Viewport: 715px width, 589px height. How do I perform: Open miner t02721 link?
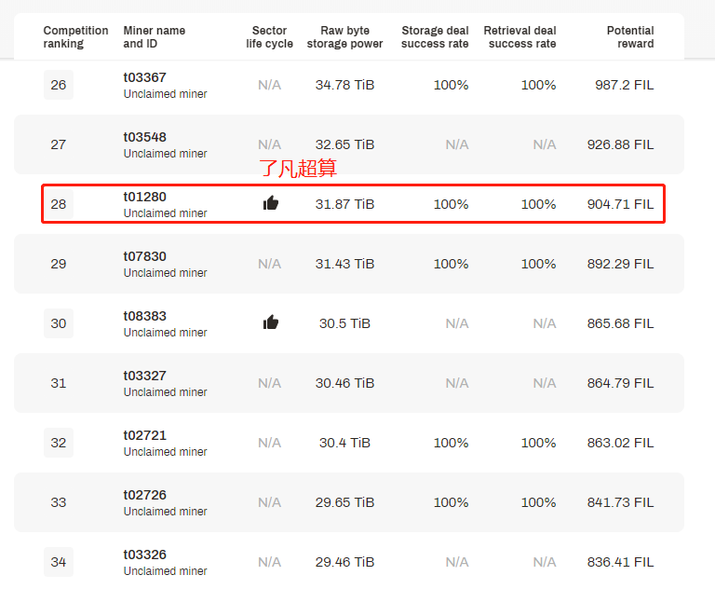coord(144,435)
